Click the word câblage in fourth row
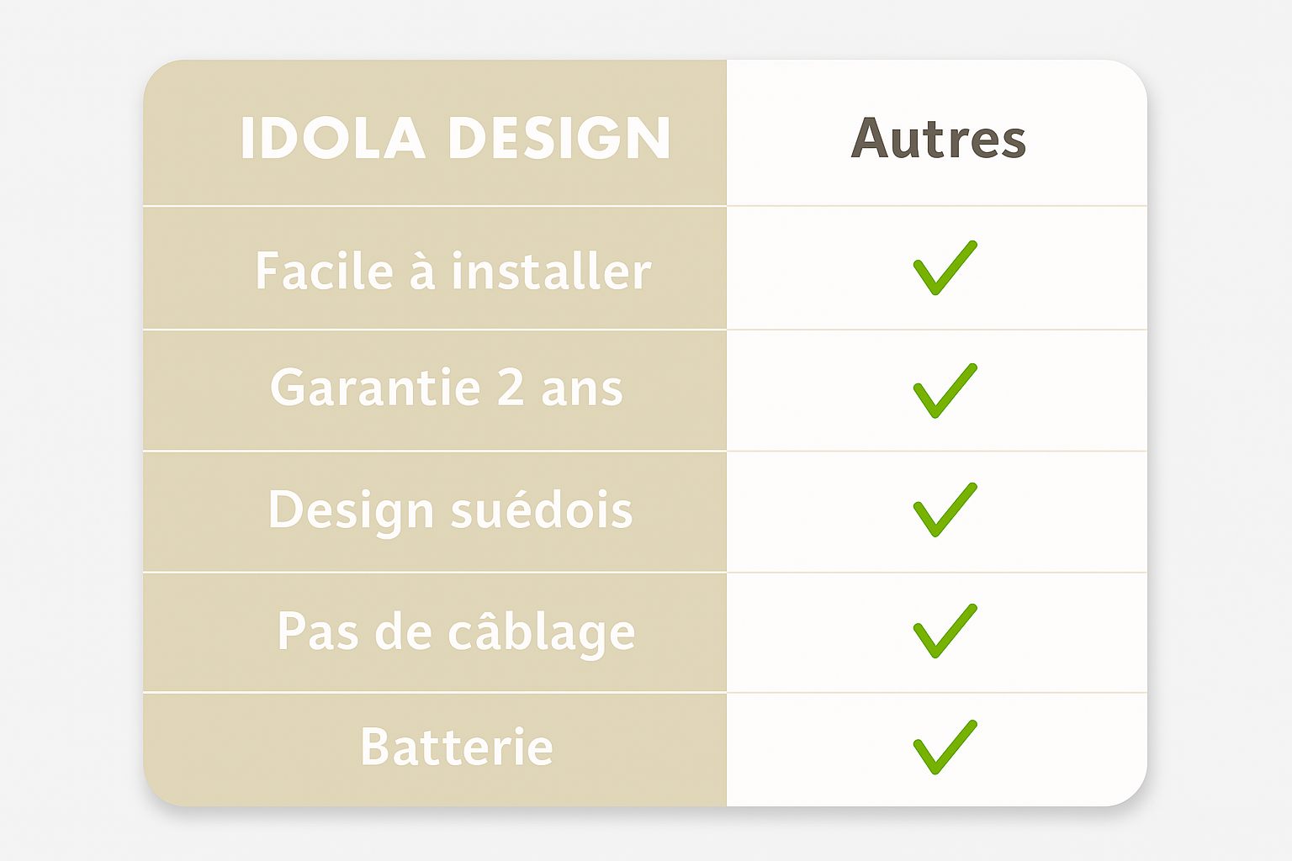 point(541,632)
